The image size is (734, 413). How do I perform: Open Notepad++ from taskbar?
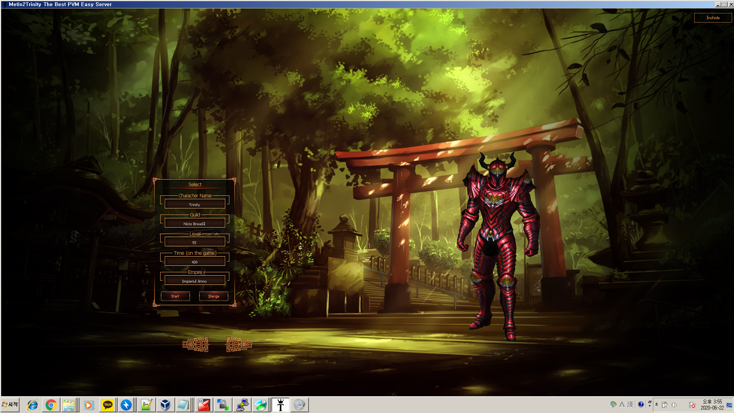[x=146, y=405]
